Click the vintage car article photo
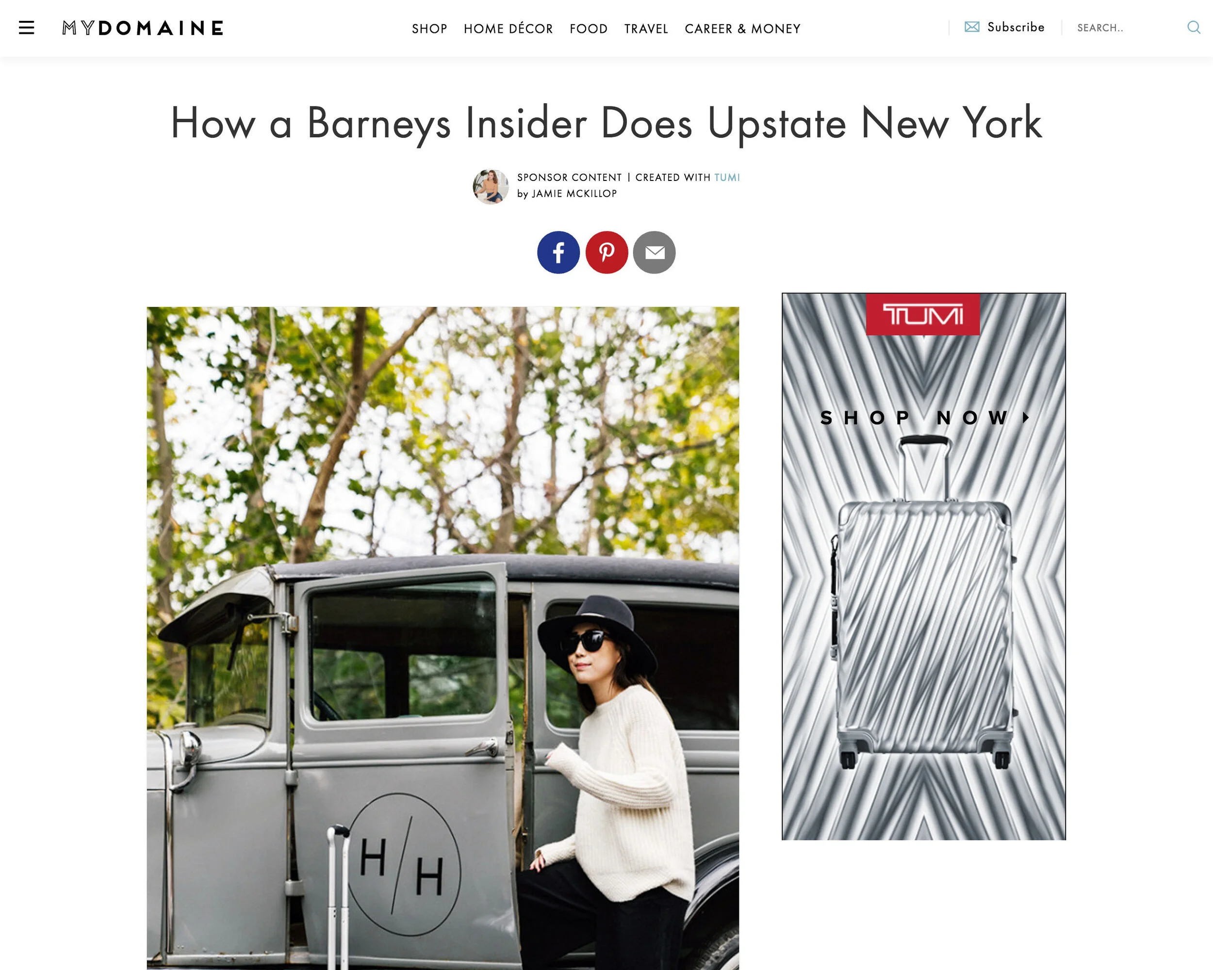Image resolution: width=1213 pixels, height=970 pixels. [x=443, y=638]
